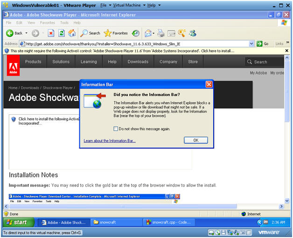
Task: Click the Research magnifier toolbar icon
Action: (182, 33)
